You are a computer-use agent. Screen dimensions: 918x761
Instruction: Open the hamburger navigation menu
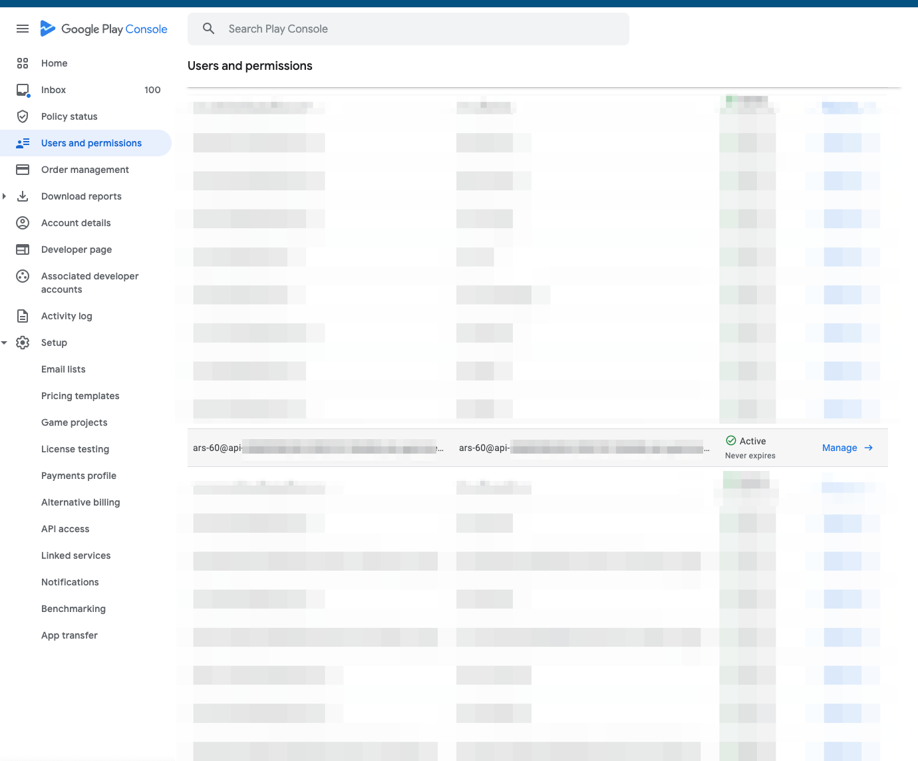tap(23, 29)
